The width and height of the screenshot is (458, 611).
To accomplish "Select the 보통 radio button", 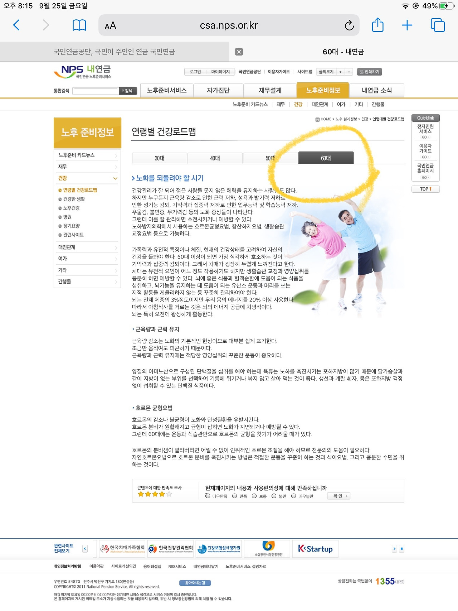I will (x=254, y=496).
